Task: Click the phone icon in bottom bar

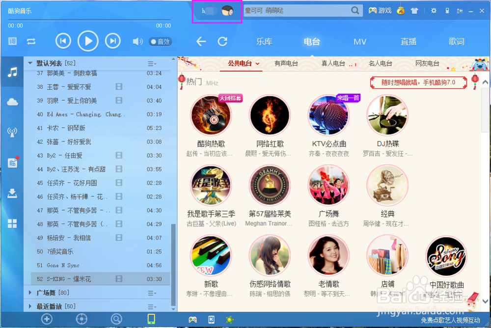Action: click(151, 319)
